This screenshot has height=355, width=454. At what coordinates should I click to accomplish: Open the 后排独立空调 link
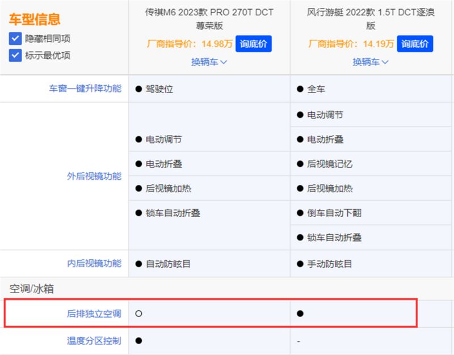click(x=94, y=314)
